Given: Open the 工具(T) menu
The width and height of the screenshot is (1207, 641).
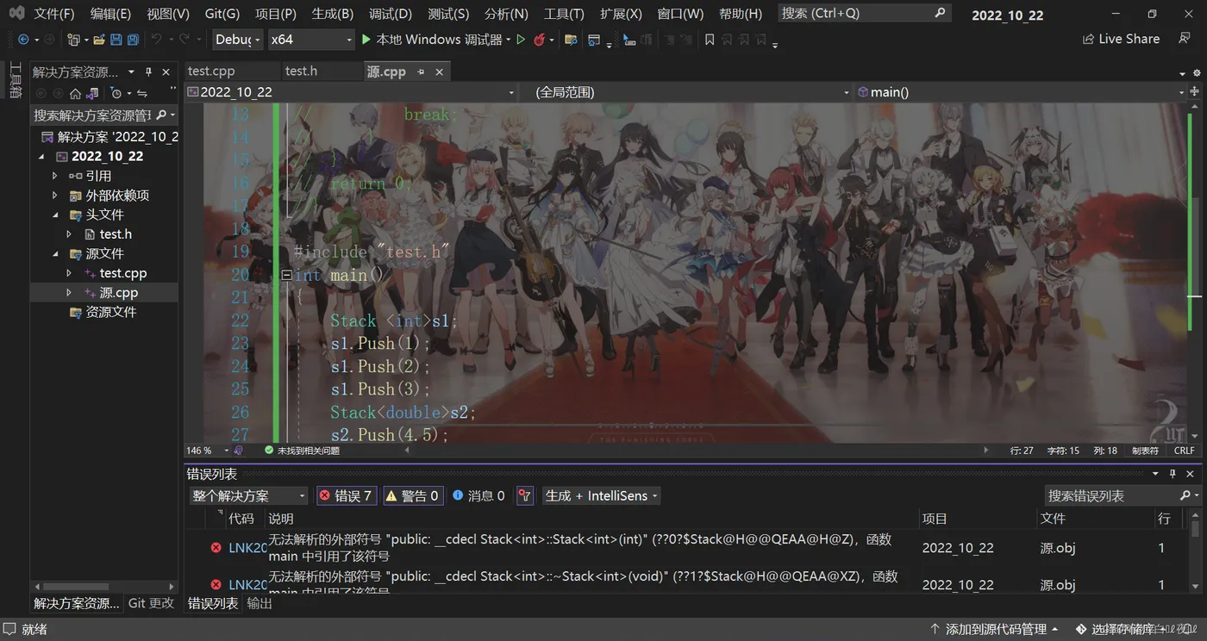Looking at the screenshot, I should (x=564, y=14).
